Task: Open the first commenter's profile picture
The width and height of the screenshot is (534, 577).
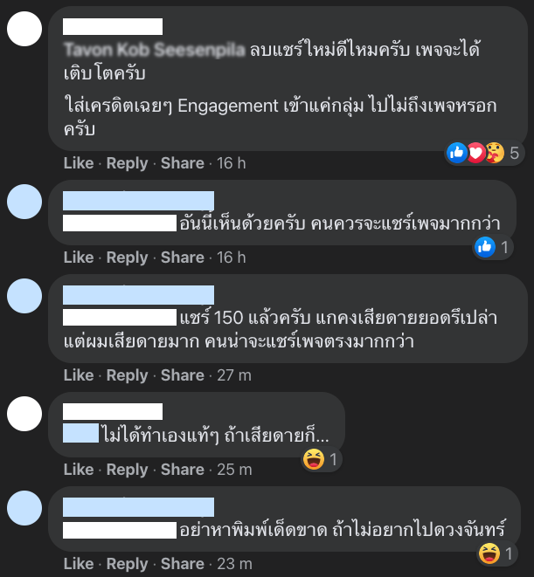Action: tap(24, 29)
